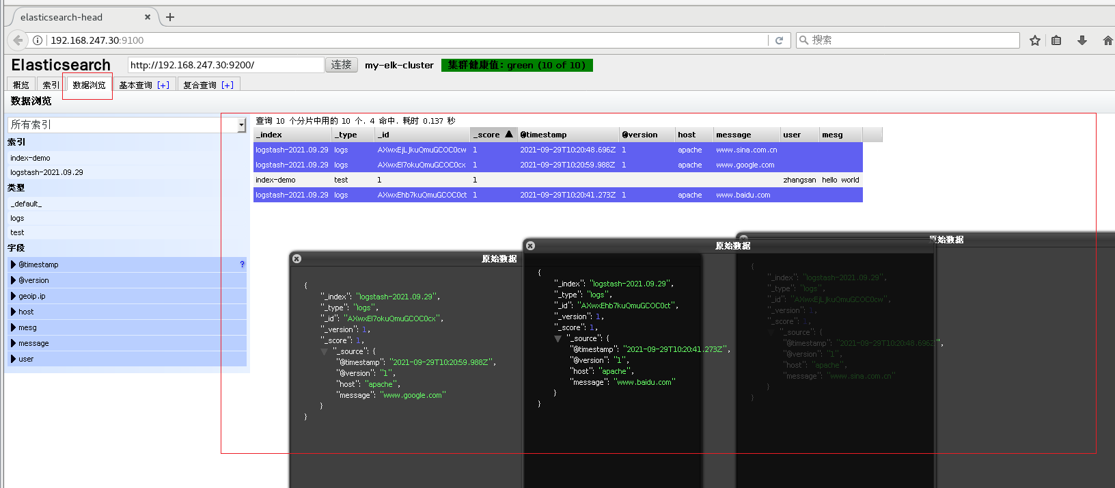
Task: Open the index-demo row with zhangsan
Action: click(557, 180)
